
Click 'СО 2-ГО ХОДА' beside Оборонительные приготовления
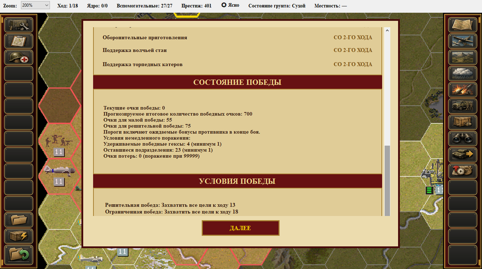pyautogui.click(x=353, y=38)
